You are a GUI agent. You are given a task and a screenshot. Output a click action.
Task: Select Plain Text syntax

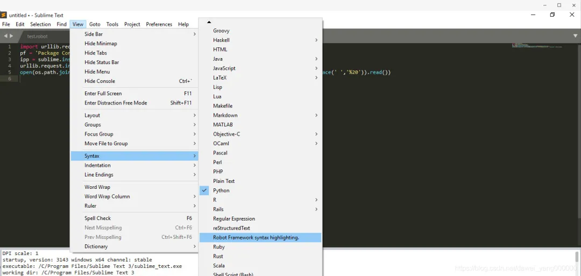tap(260, 181)
